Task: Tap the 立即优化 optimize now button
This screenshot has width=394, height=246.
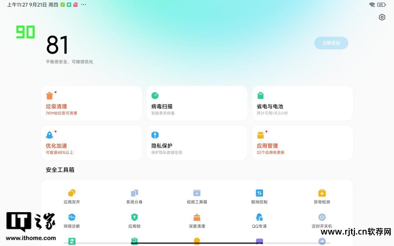Action: (331, 43)
